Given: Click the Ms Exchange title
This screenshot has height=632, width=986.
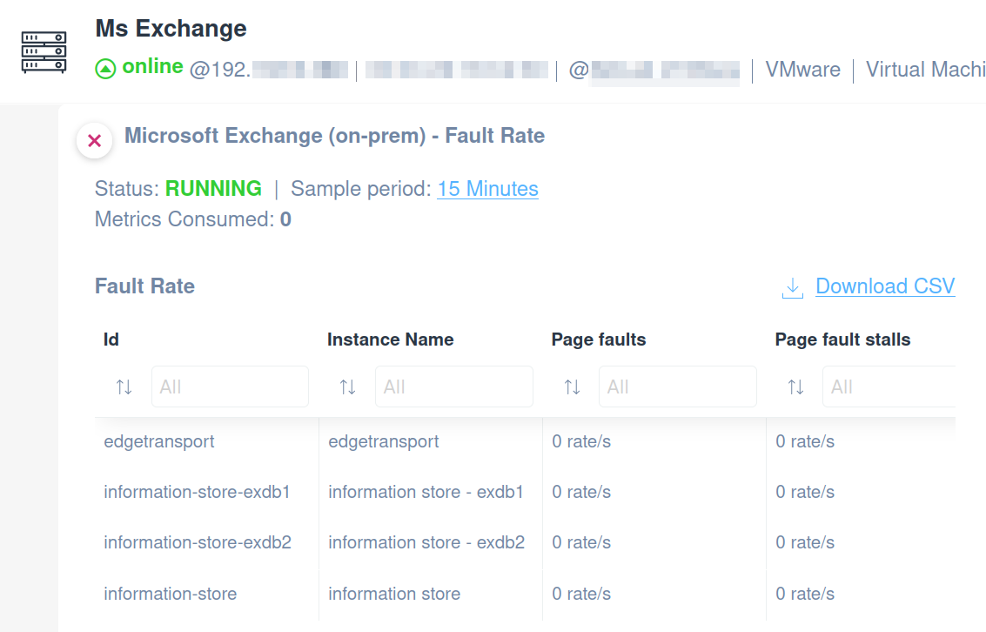Looking at the screenshot, I should coord(171,29).
